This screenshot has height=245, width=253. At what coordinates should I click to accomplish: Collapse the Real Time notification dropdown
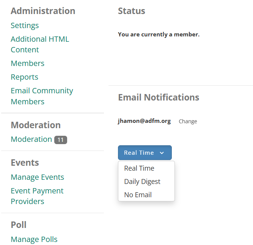tap(145, 152)
